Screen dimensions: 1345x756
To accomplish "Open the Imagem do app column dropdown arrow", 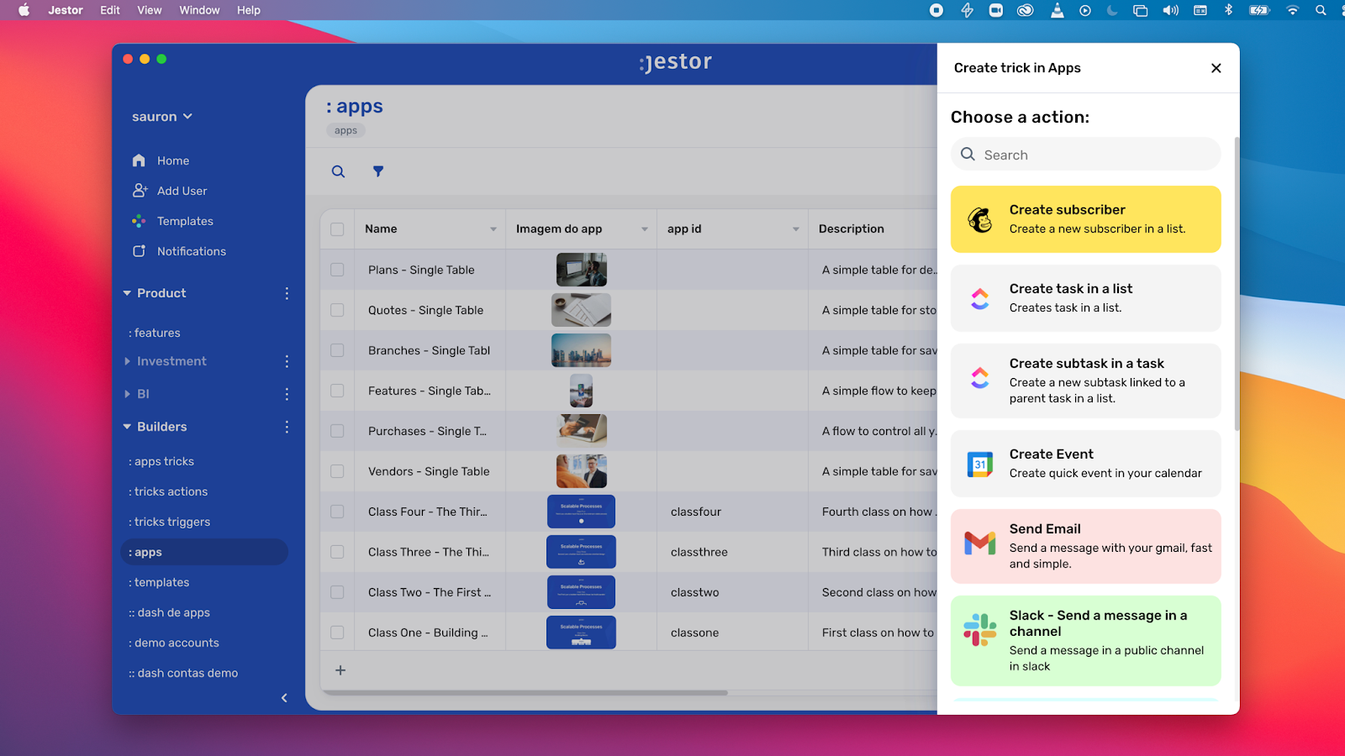I will (x=645, y=229).
